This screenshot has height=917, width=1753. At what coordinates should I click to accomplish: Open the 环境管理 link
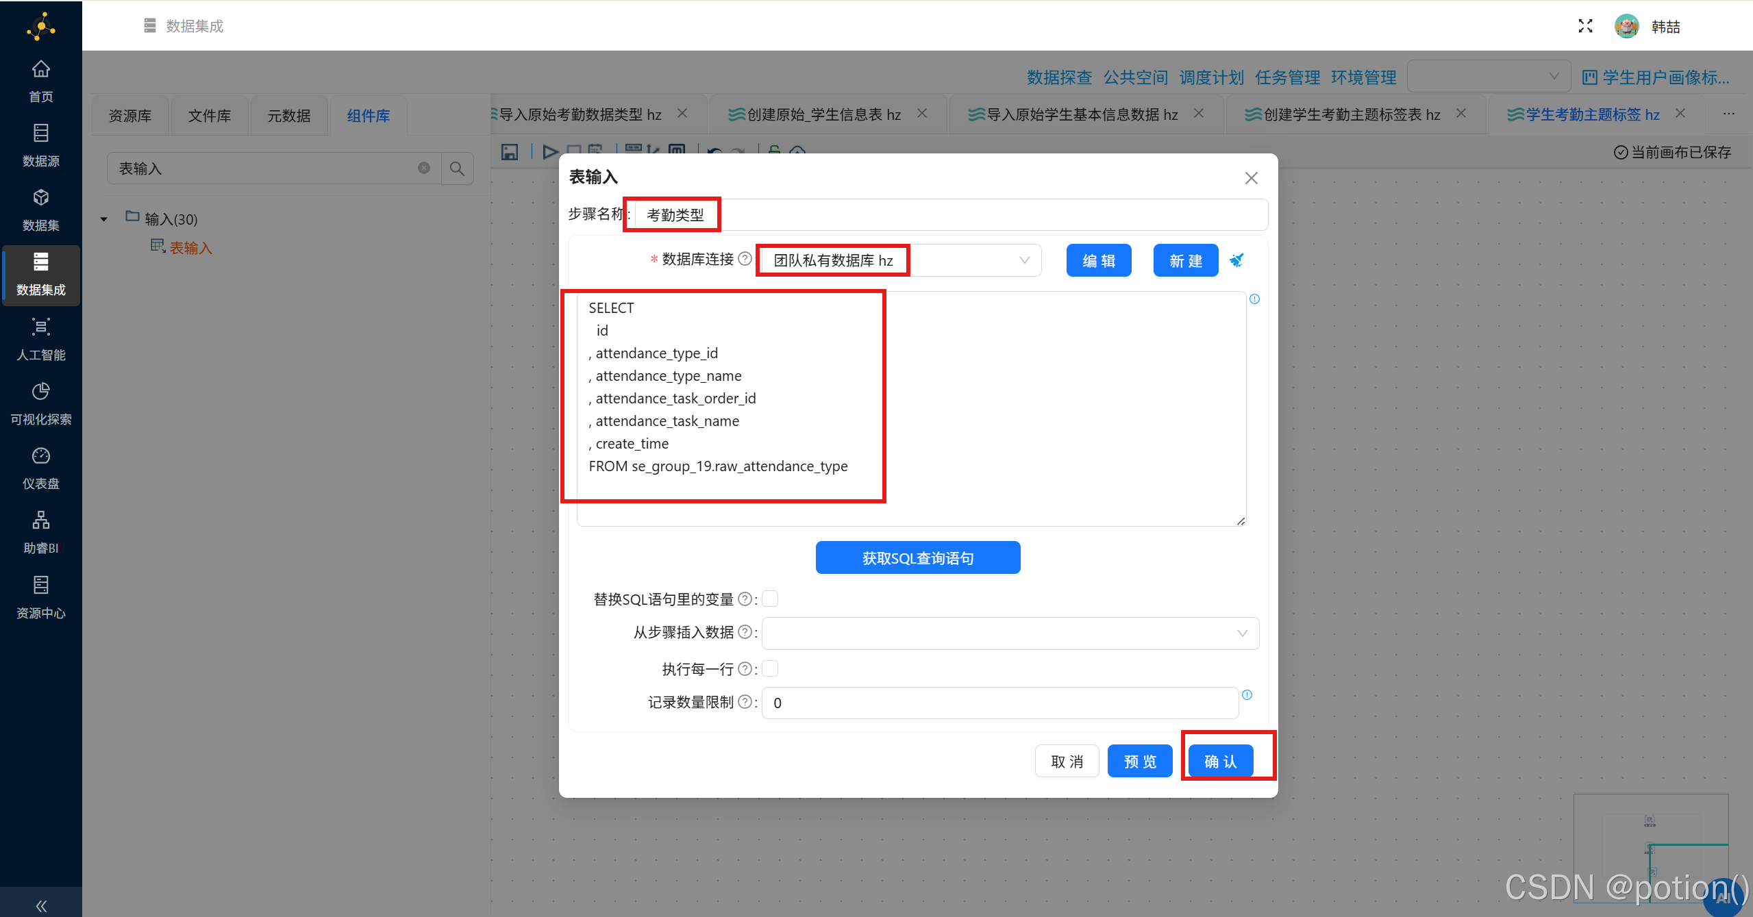(1363, 77)
